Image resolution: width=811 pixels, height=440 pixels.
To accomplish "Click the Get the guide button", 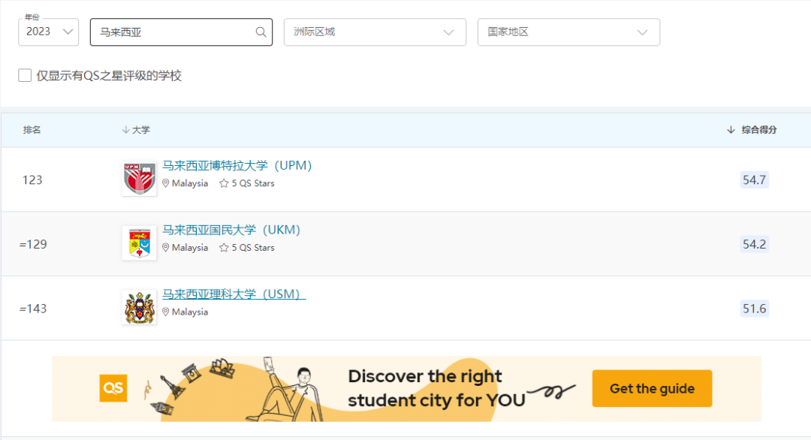I will tap(653, 388).
